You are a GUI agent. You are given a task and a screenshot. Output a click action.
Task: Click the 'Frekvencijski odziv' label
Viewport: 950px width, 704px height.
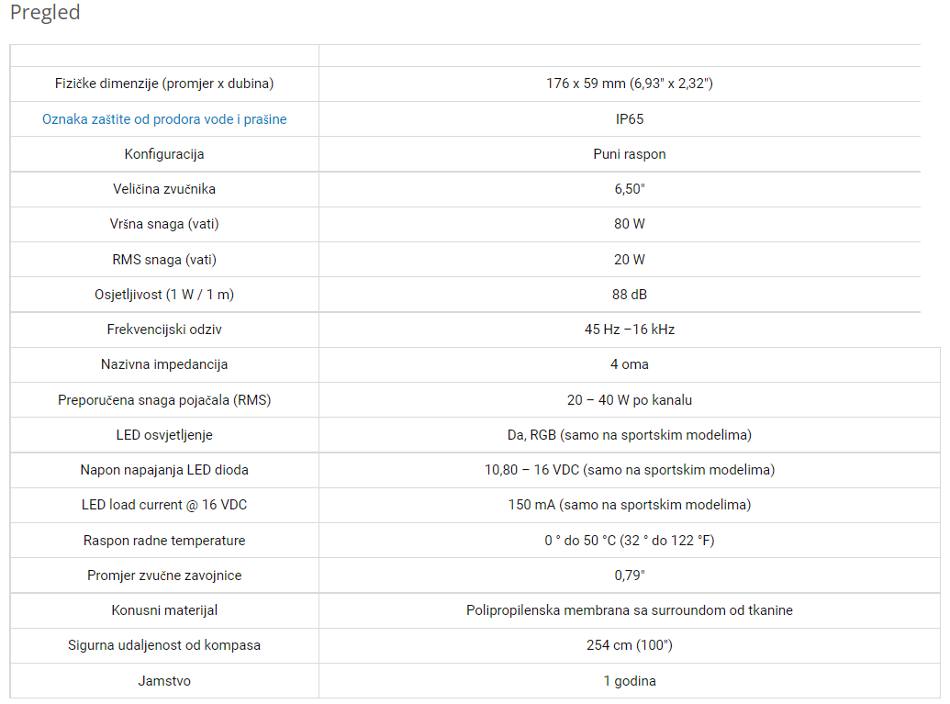point(164,330)
